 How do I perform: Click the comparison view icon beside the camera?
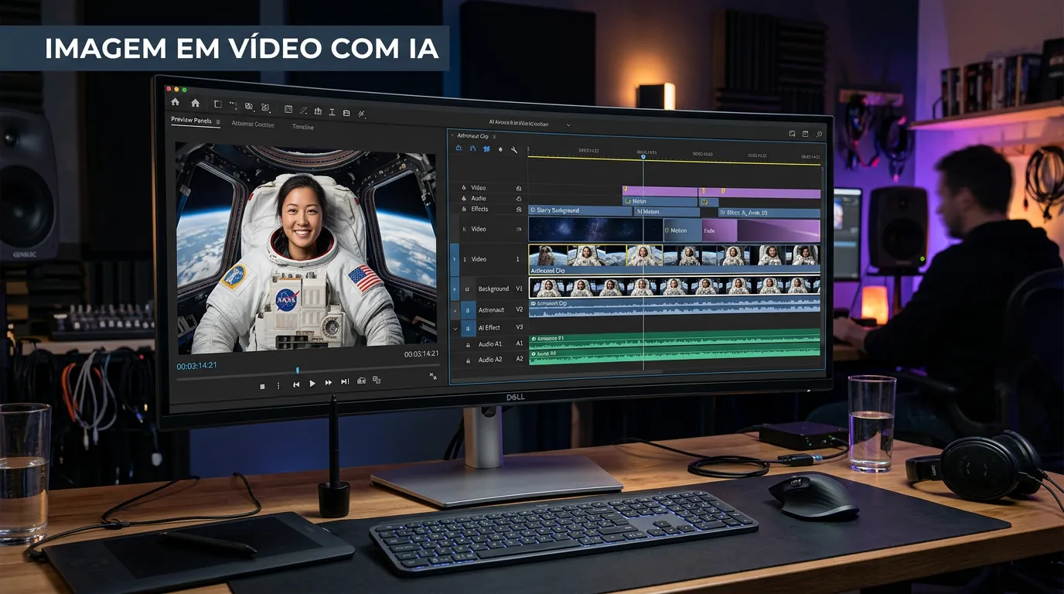377,380
